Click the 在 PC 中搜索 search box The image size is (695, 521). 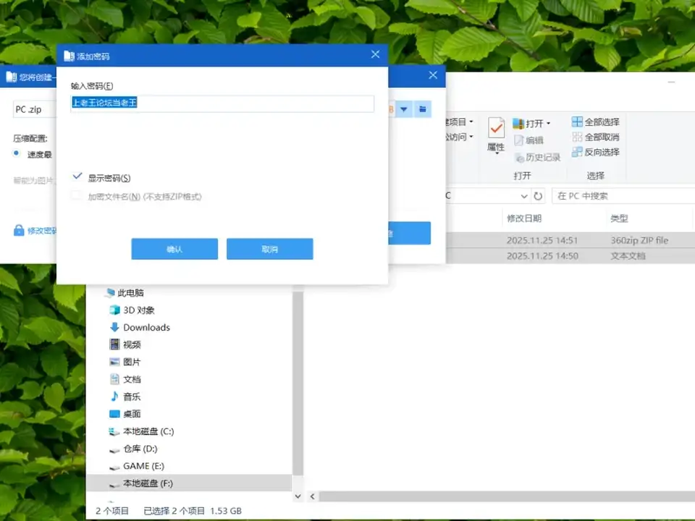(x=623, y=196)
